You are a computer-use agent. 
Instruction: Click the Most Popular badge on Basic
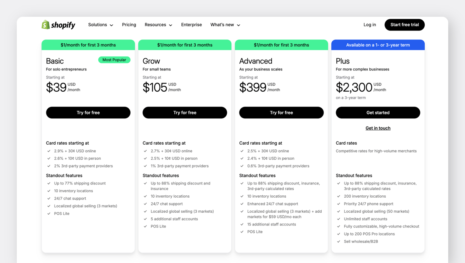tap(114, 60)
